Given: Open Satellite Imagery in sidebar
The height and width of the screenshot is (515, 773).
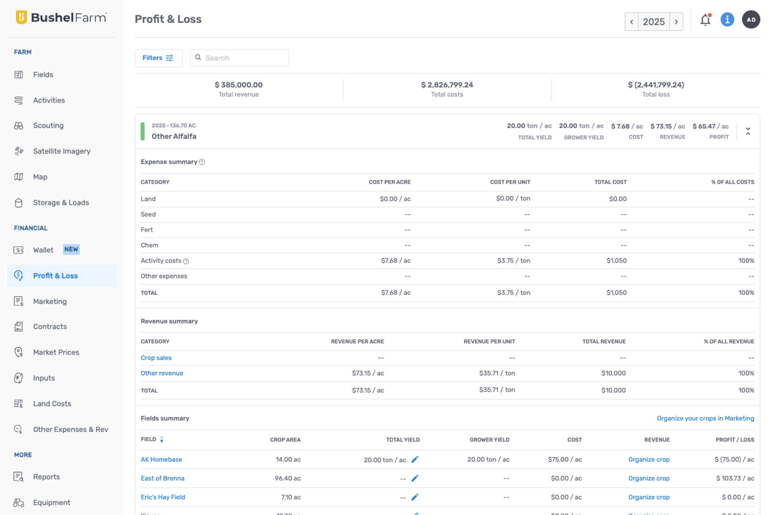Looking at the screenshot, I should pos(62,151).
